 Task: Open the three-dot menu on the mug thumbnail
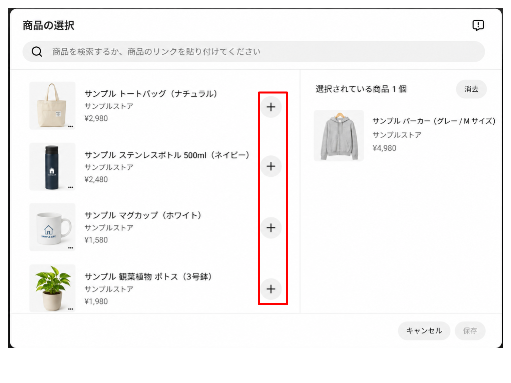71,248
